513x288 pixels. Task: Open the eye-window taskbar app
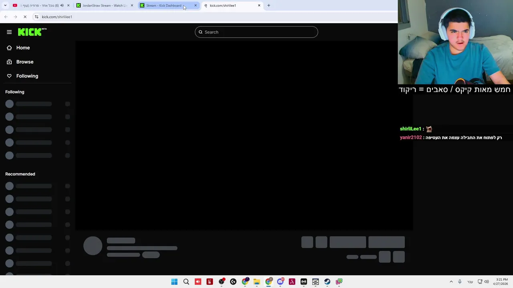point(315,282)
